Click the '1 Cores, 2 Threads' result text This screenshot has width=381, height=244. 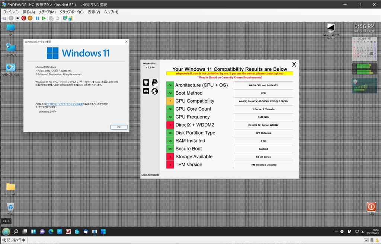pyautogui.click(x=263, y=109)
